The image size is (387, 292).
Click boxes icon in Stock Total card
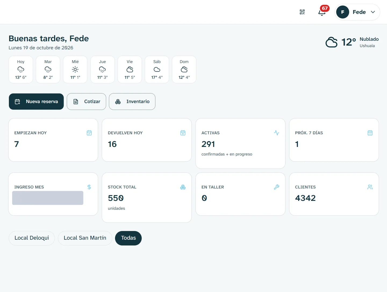tap(183, 187)
